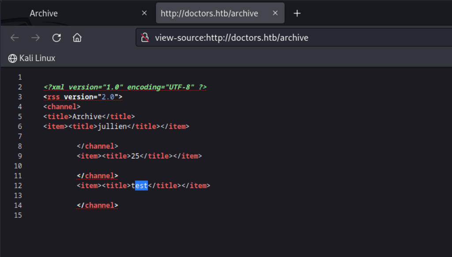Click the globe icon beside Kali Linux
Viewport: 452px width, 257px height.
pyautogui.click(x=12, y=58)
